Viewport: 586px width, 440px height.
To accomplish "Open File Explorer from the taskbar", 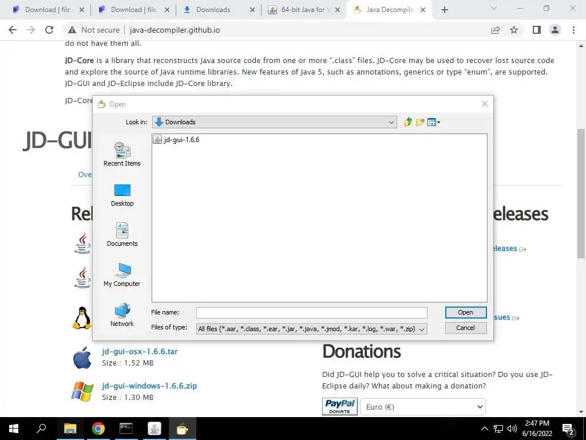I will click(70, 429).
